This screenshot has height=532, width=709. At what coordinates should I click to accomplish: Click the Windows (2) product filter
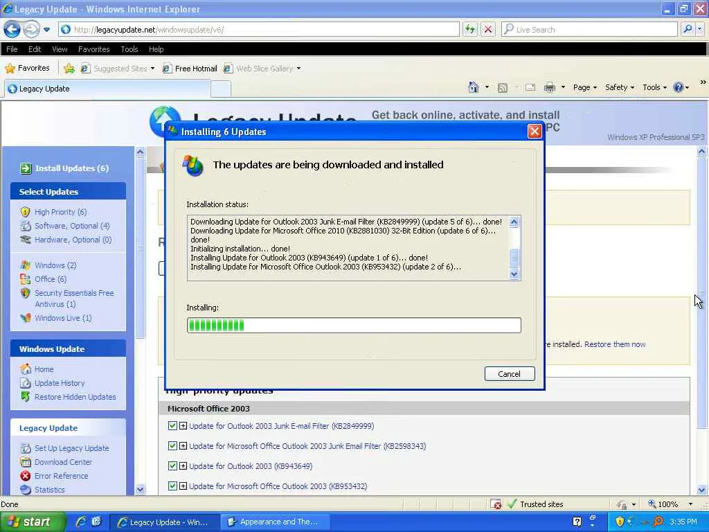click(55, 265)
